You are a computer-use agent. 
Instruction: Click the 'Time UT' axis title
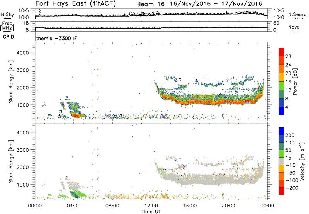(151, 212)
